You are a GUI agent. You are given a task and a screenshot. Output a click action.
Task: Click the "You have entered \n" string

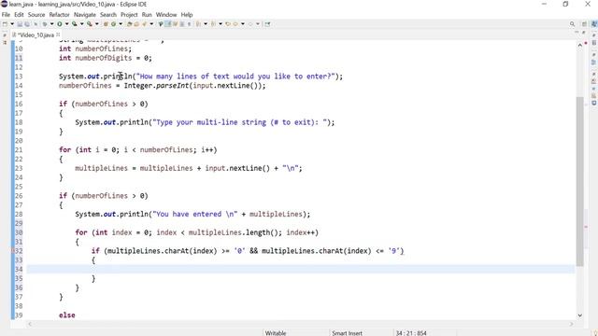tap(195, 214)
